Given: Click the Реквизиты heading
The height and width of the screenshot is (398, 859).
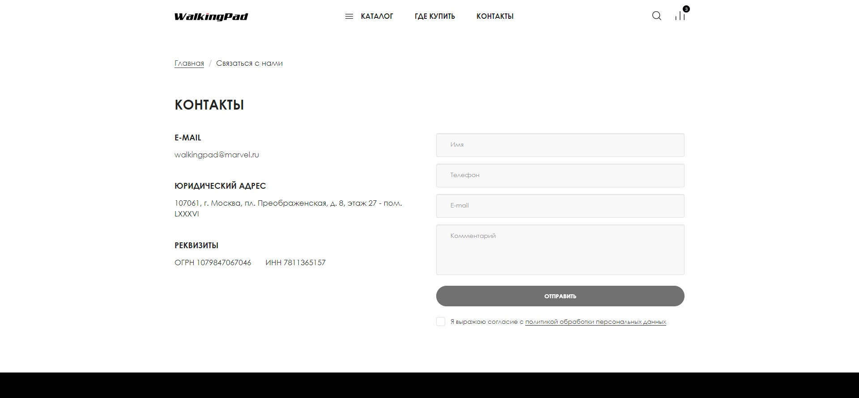Looking at the screenshot, I should 196,246.
